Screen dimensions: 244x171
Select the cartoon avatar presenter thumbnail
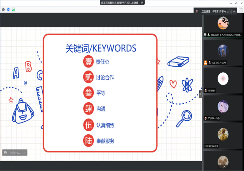point(223,24)
